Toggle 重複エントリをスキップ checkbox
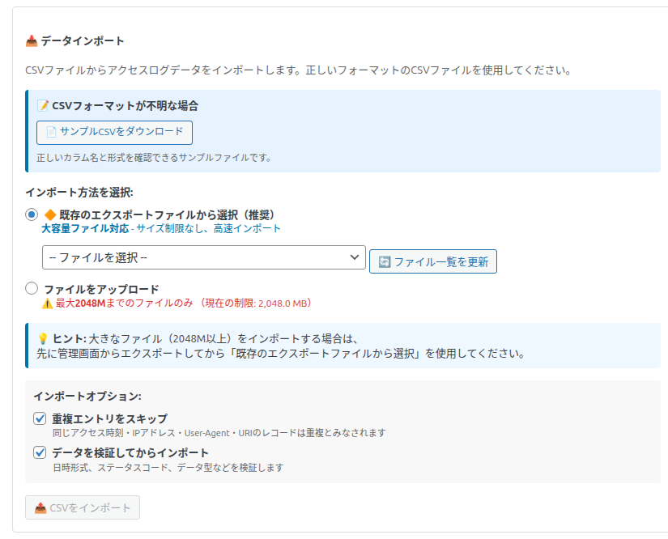This screenshot has height=539, width=668. pos(40,418)
